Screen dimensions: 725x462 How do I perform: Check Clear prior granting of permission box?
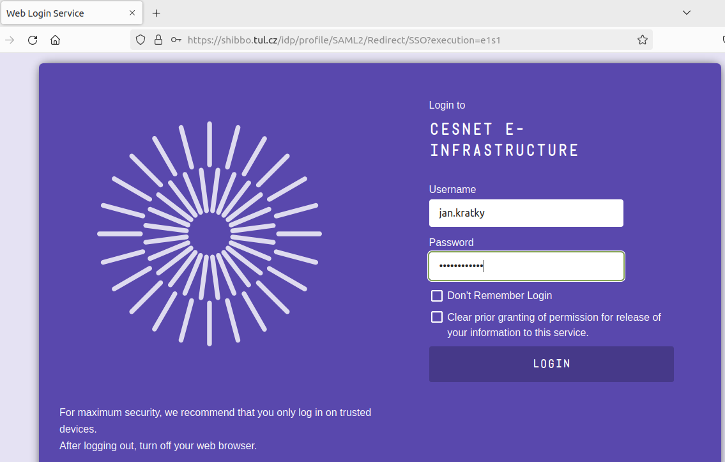[x=436, y=317]
